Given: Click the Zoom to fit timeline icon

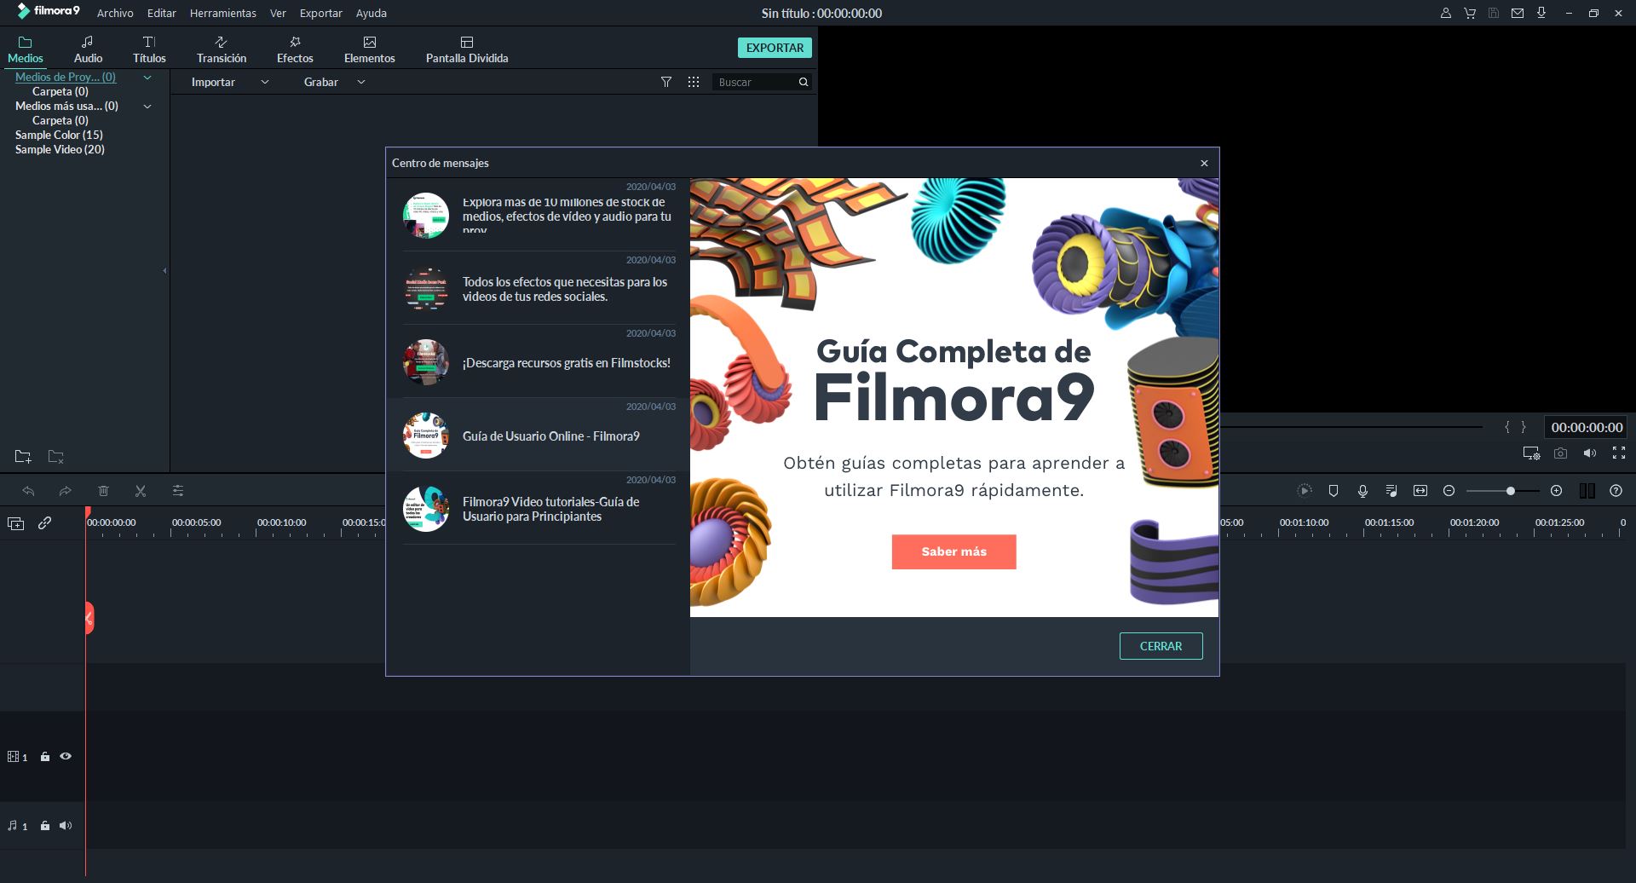Looking at the screenshot, I should coord(1421,491).
